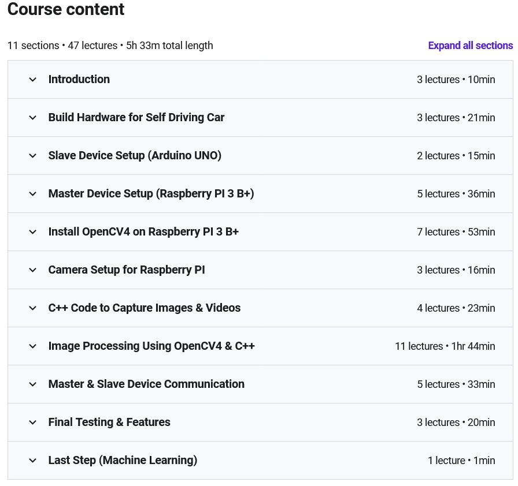Select Slave Device Setup (Arduino UNO) title
The width and height of the screenshot is (518, 486).
point(135,156)
